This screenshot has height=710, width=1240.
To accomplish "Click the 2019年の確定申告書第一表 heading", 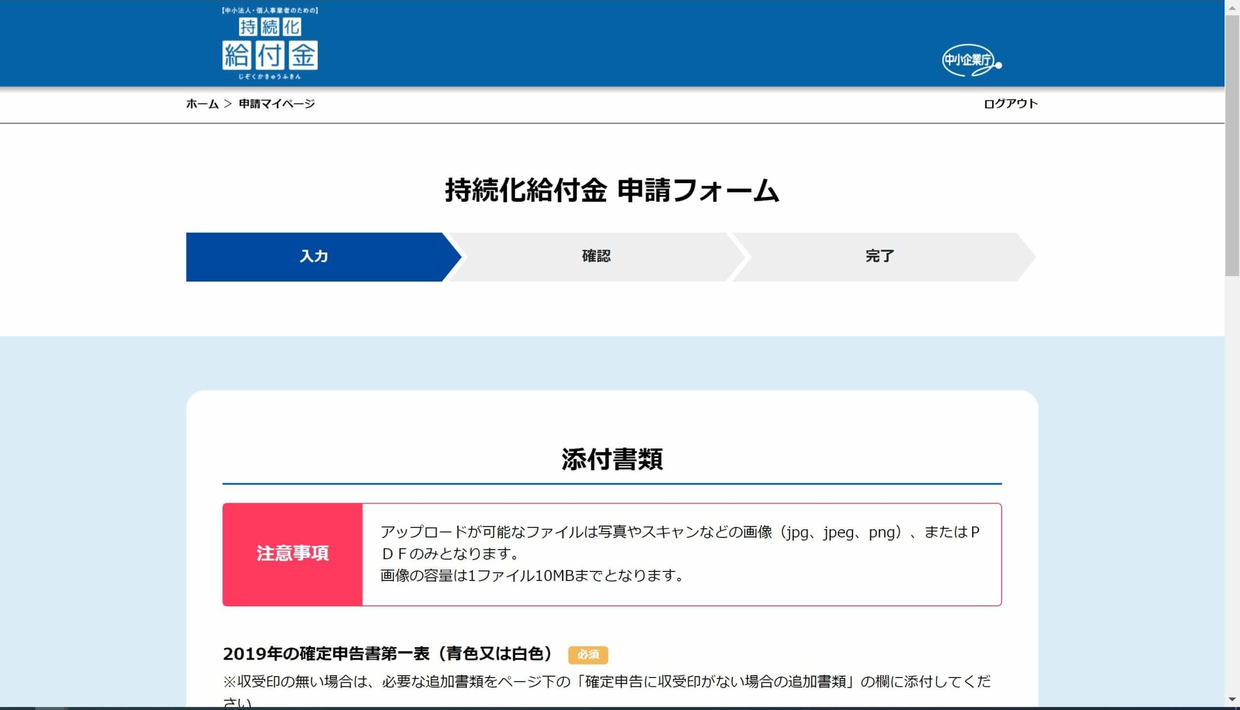I will pos(388,654).
